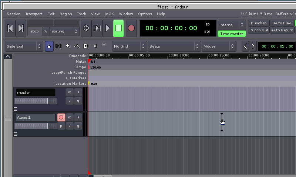Viewport: 296px width, 177px height.
Task: Open the Session menu
Action: pyautogui.click(x=14, y=14)
